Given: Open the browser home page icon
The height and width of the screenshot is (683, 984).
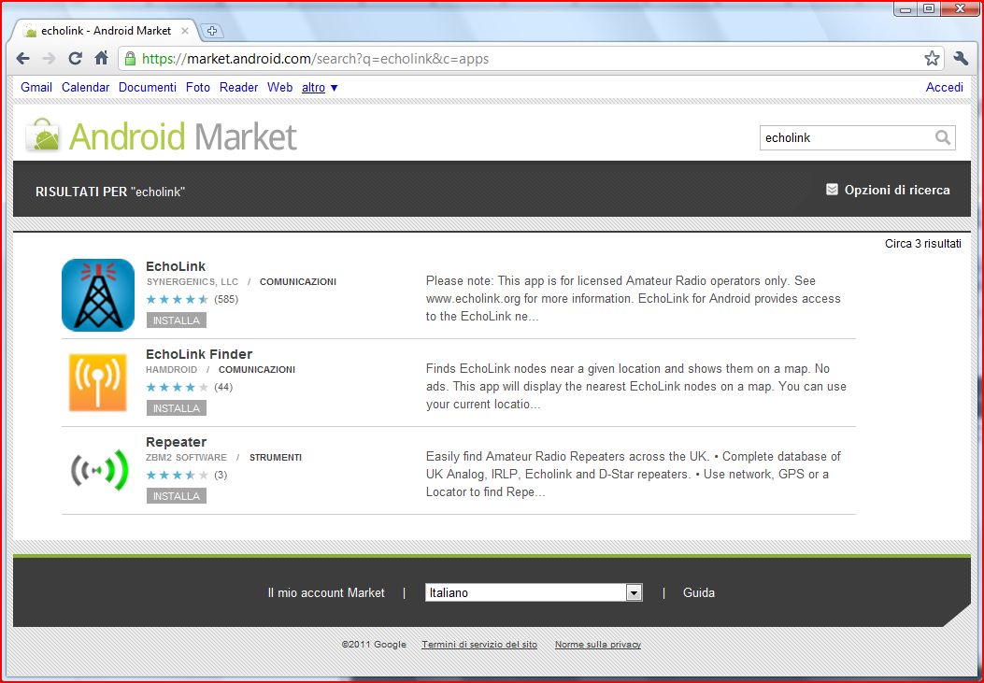Looking at the screenshot, I should point(101,59).
